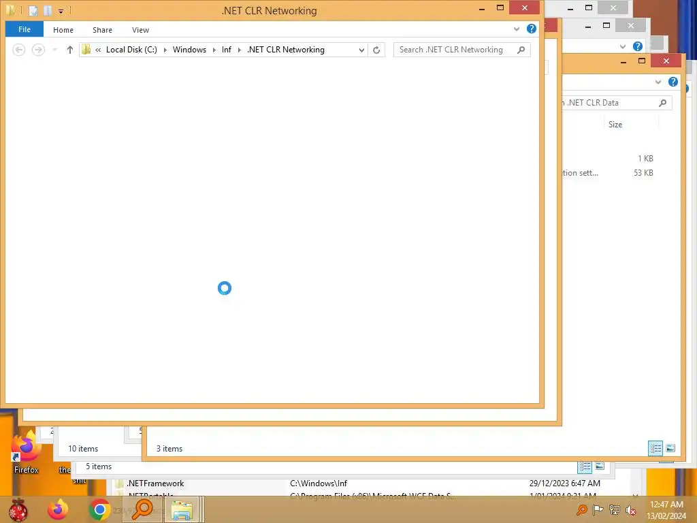
Task: Switch to Large icons view in 5 items window
Action: point(600,466)
